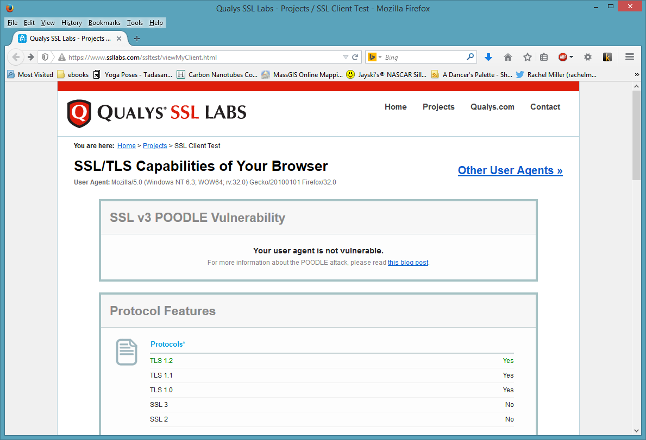This screenshot has height=440, width=646.
Task: Click the forward navigation arrow
Action: click(30, 57)
